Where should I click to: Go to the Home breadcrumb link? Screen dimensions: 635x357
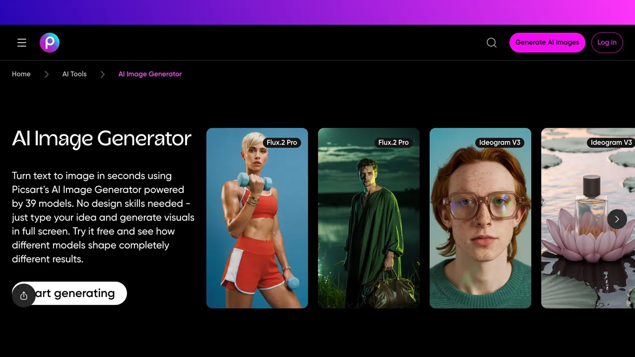coord(21,74)
